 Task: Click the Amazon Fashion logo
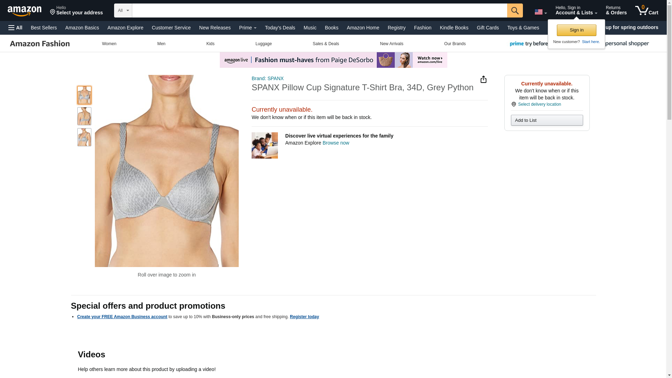pos(40,44)
